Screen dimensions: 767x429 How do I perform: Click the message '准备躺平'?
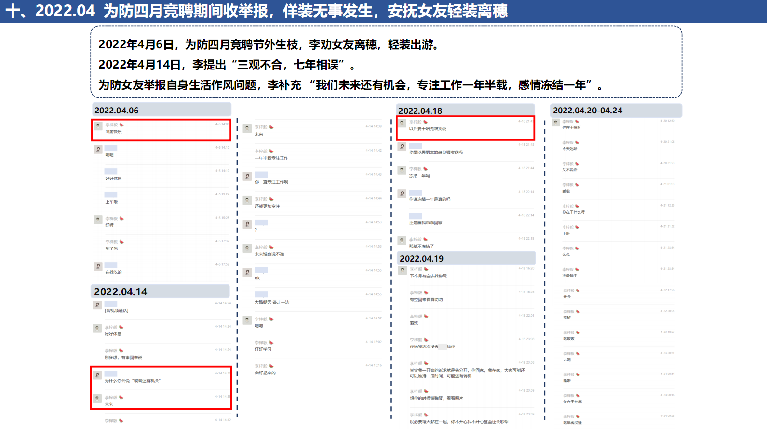tap(570, 276)
